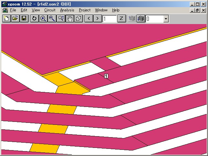Viewport: 208px width, 156px height.
Task: Click the number field showing 1
Action: [110, 19]
